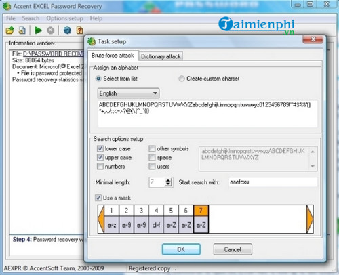The image size is (339, 275).
Task: Click the Open file toolbar icon
Action: (9, 30)
